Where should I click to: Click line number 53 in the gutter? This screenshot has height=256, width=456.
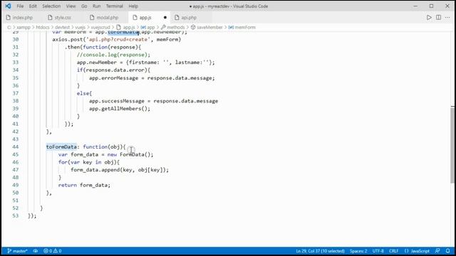[16, 216]
